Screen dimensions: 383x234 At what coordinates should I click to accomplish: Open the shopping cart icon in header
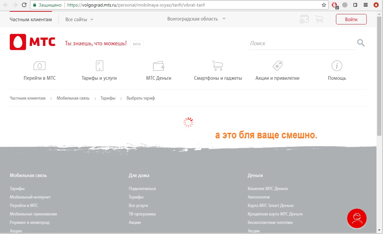[x=319, y=19]
